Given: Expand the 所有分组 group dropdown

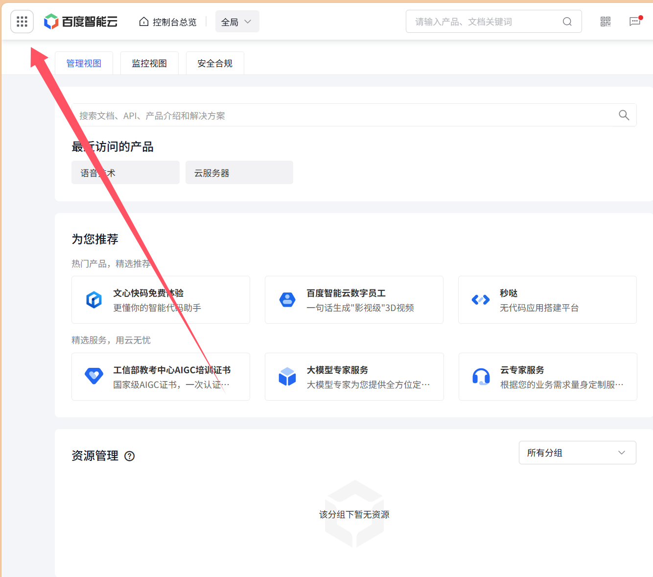Looking at the screenshot, I should (578, 453).
